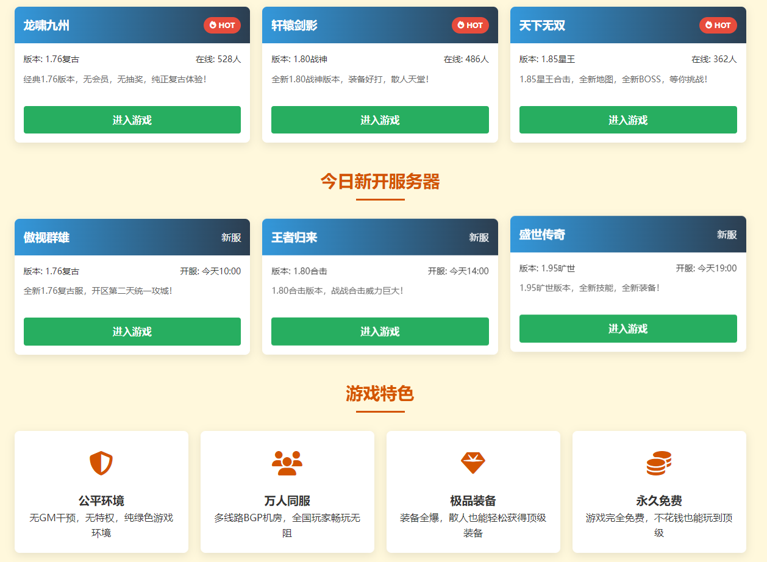Click the 盛世传奇 card title
This screenshot has height=562, width=767.
coord(542,235)
